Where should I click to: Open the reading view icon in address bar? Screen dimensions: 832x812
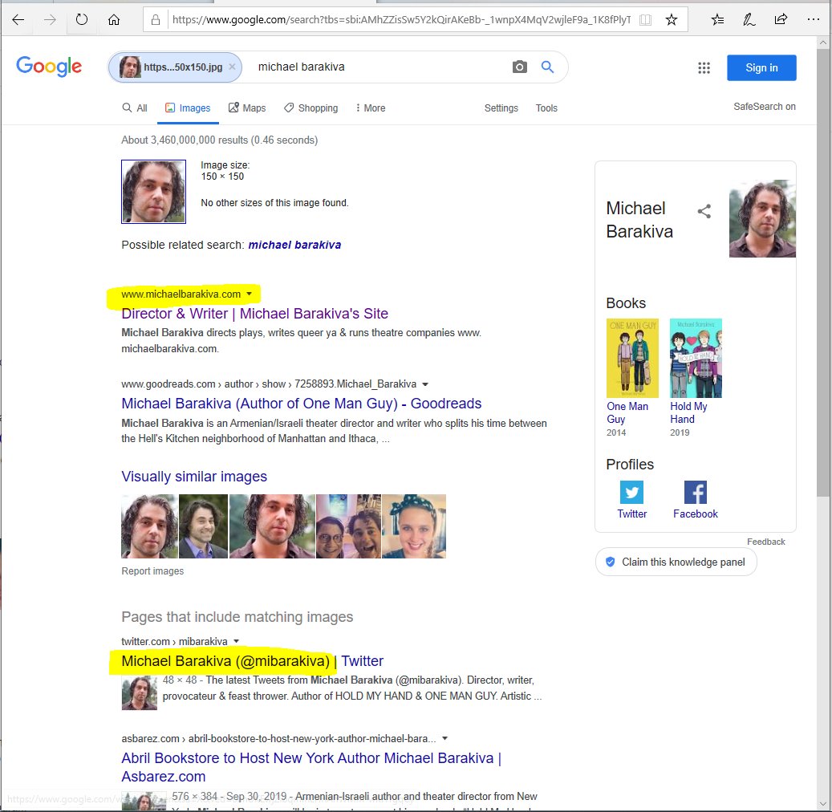click(645, 20)
